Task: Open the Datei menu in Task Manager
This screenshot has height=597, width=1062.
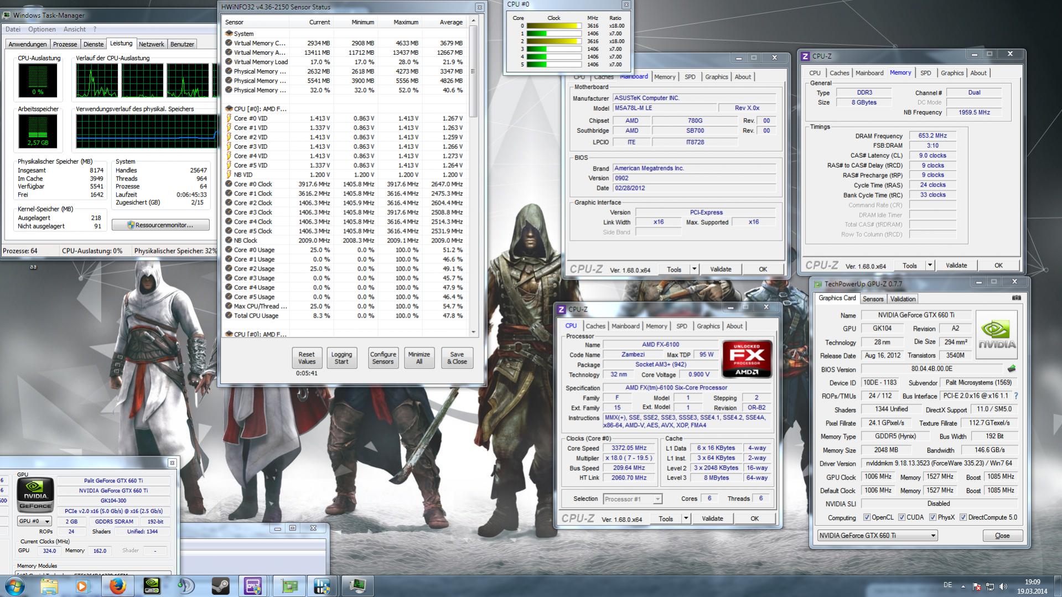Action: [13, 29]
